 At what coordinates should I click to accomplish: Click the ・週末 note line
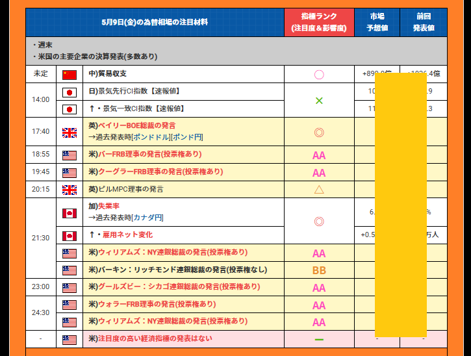pos(43,45)
